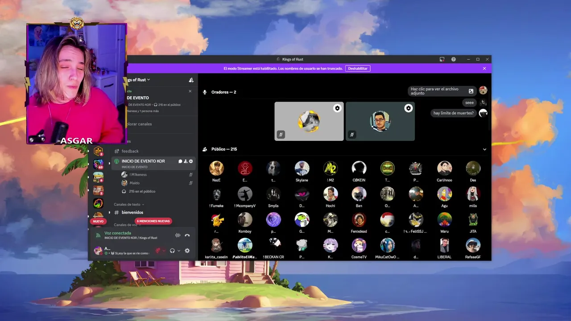Open the Kings of Rust server dropdown
The width and height of the screenshot is (571, 321).
tap(138, 80)
